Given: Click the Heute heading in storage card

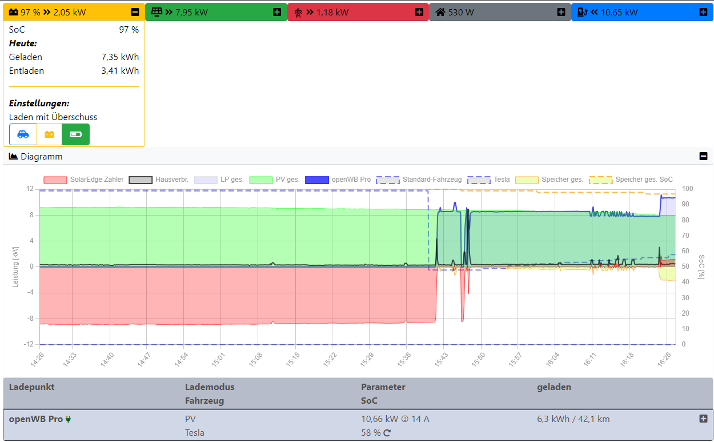Looking at the screenshot, I should (23, 43).
